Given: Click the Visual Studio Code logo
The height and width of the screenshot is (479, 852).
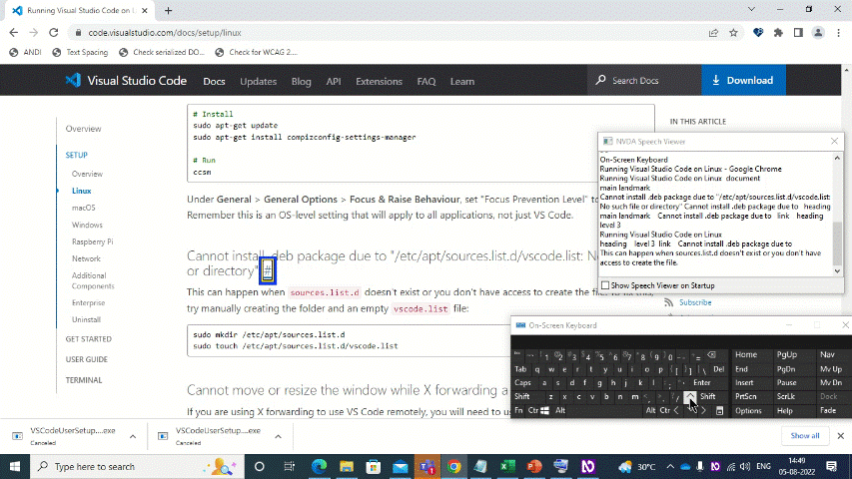Looking at the screenshot, I should [126, 81].
